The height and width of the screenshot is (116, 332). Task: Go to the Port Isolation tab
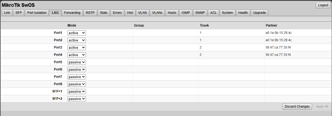(x=37, y=13)
